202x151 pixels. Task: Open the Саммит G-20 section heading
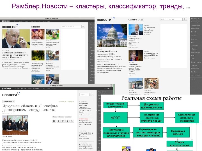[x=136, y=20]
